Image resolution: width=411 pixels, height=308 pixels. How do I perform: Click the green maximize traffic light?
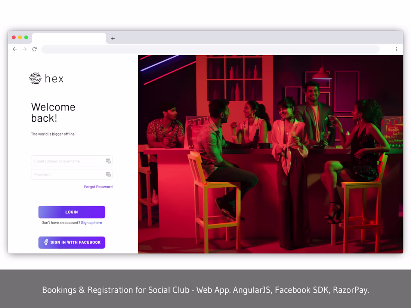click(x=26, y=38)
